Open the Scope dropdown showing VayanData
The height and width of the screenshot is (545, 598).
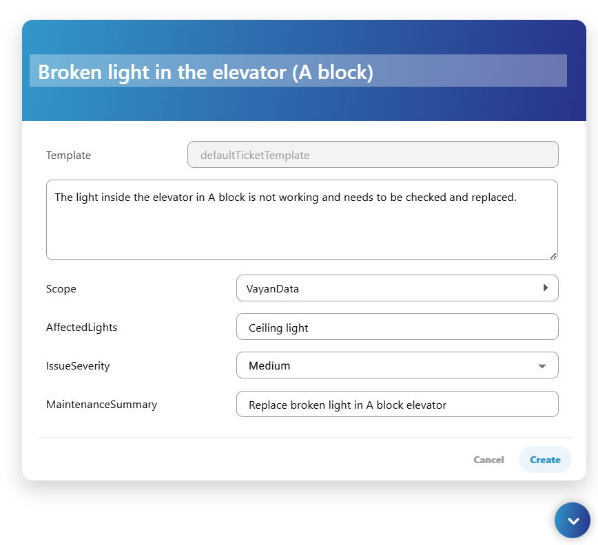(397, 288)
